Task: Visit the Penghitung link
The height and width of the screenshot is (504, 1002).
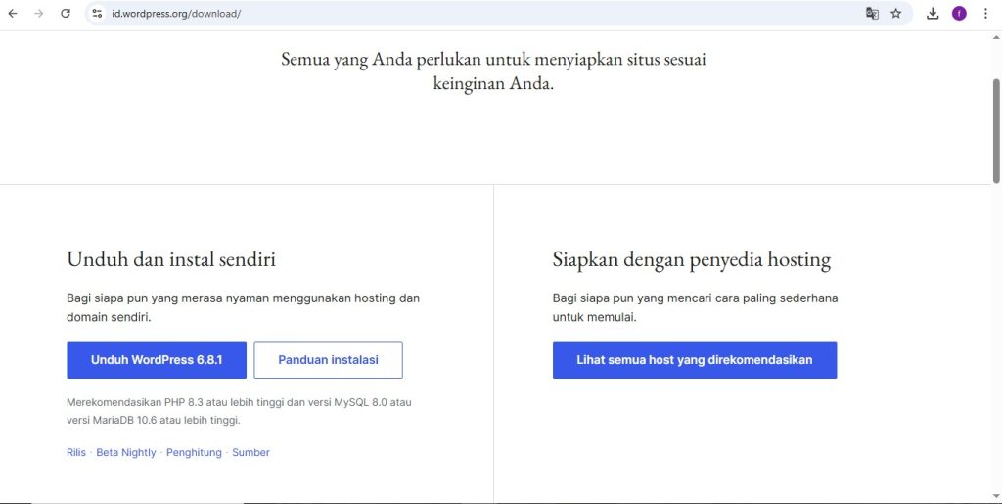Action: [x=194, y=452]
